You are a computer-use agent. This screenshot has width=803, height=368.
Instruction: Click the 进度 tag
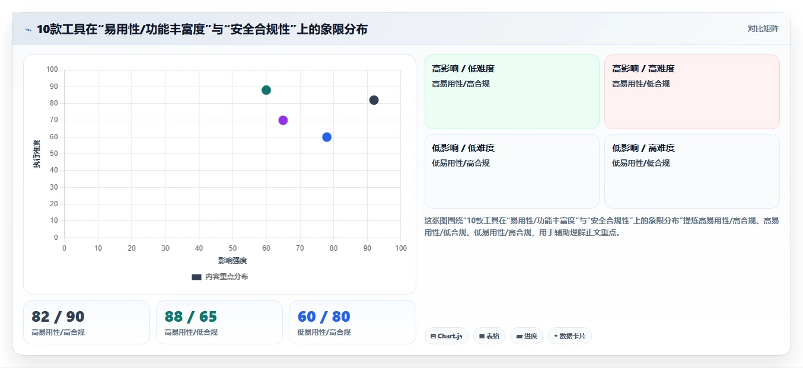pos(527,336)
